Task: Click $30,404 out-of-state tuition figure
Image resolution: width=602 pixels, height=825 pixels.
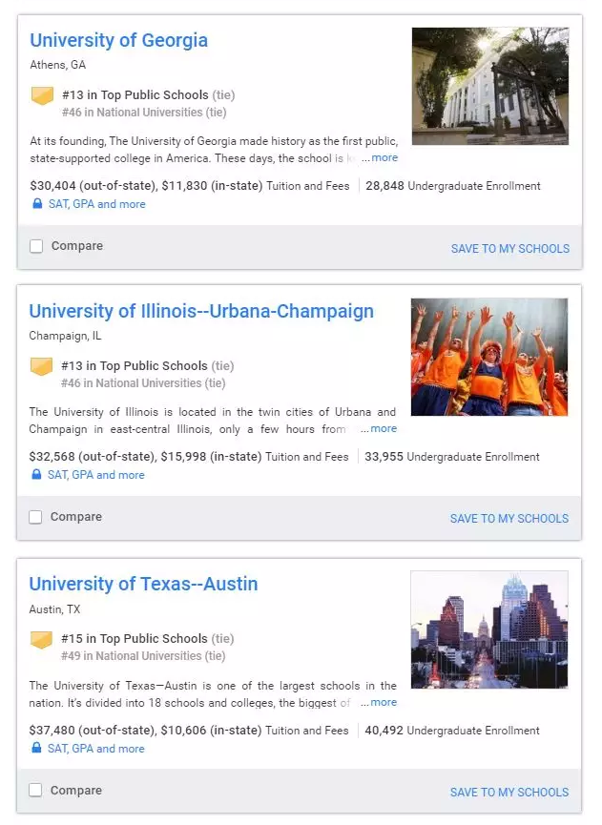Action: click(93, 186)
